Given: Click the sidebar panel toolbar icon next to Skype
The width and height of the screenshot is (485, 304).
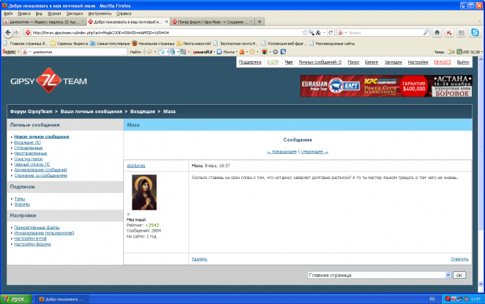Looking at the screenshot, I should 461,32.
